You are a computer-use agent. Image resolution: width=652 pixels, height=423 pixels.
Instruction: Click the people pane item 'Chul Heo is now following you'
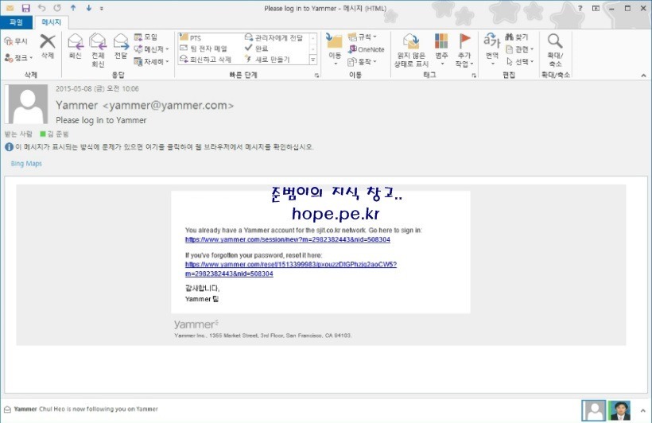[86, 409]
